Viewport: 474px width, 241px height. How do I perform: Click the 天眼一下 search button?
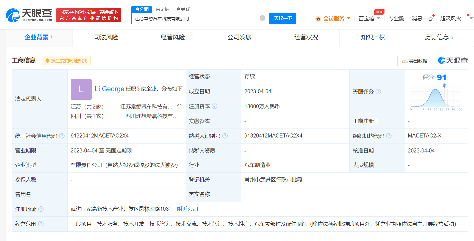(283, 18)
